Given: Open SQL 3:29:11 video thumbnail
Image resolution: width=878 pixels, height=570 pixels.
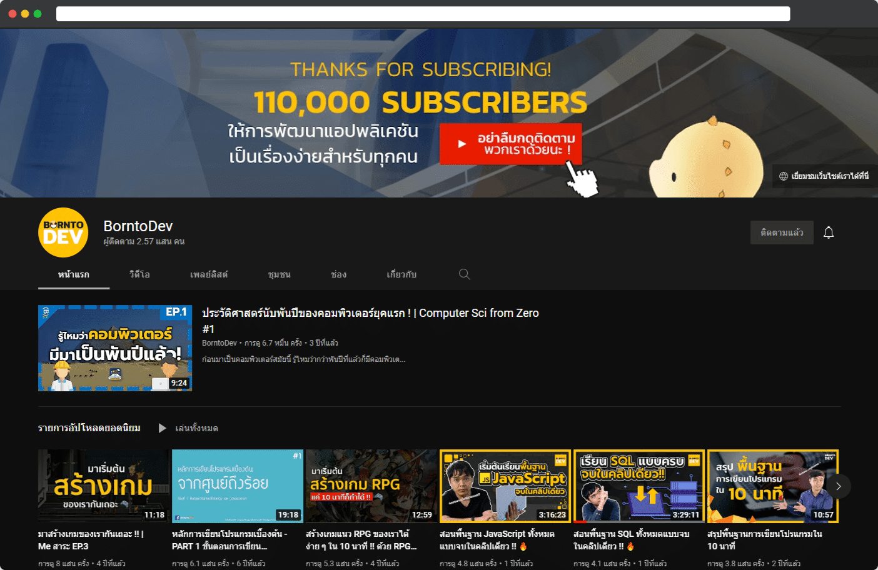Looking at the screenshot, I should (639, 486).
